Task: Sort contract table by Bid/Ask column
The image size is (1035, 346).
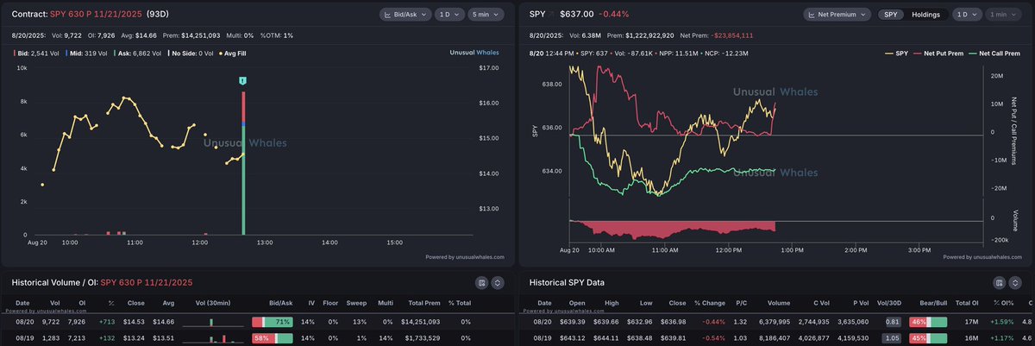Action: 280,303
